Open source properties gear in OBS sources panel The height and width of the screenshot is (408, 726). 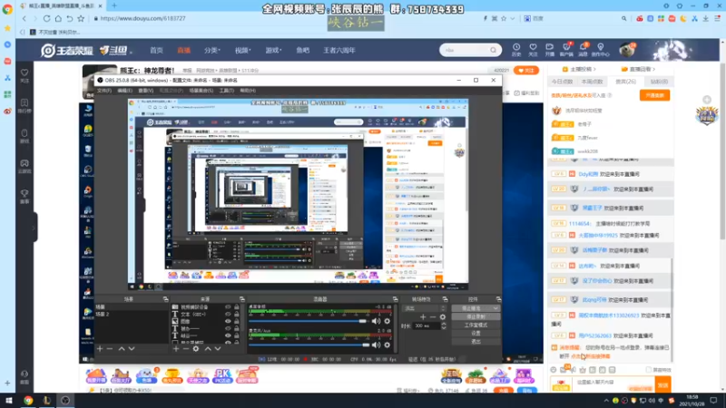[x=196, y=348]
